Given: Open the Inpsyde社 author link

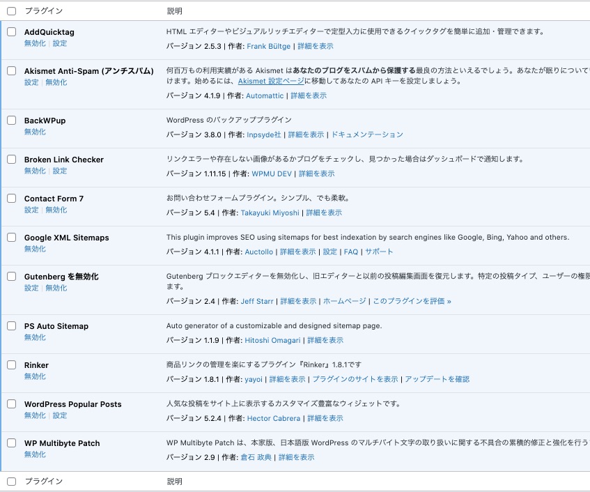Looking at the screenshot, I should click(264, 134).
